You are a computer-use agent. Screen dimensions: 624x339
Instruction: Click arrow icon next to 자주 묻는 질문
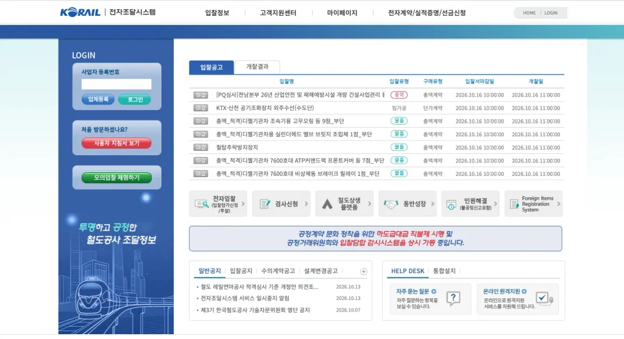tap(434, 292)
